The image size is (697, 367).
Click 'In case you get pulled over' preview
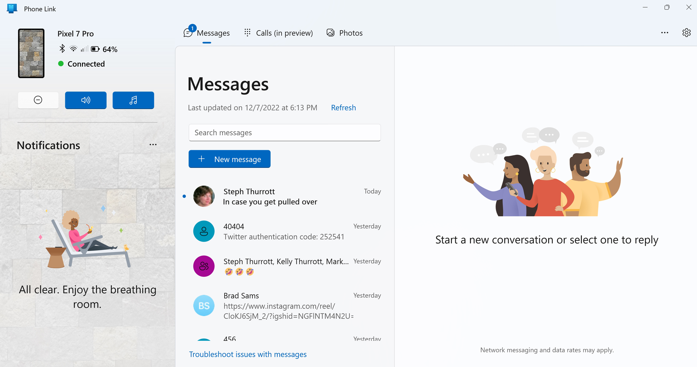point(270,202)
